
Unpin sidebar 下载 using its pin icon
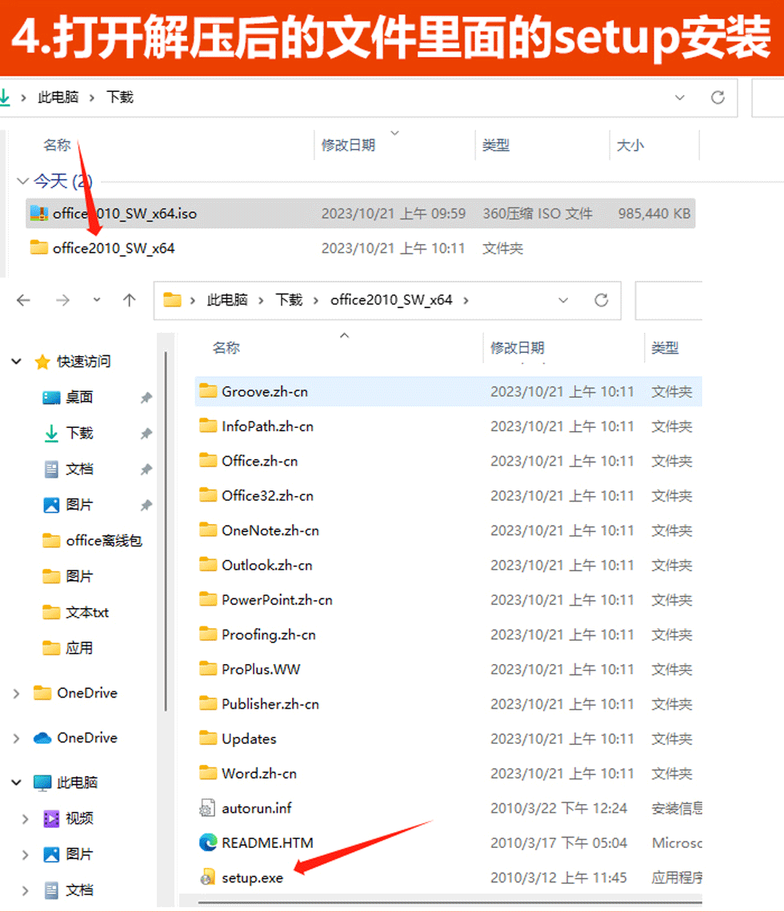point(146,434)
